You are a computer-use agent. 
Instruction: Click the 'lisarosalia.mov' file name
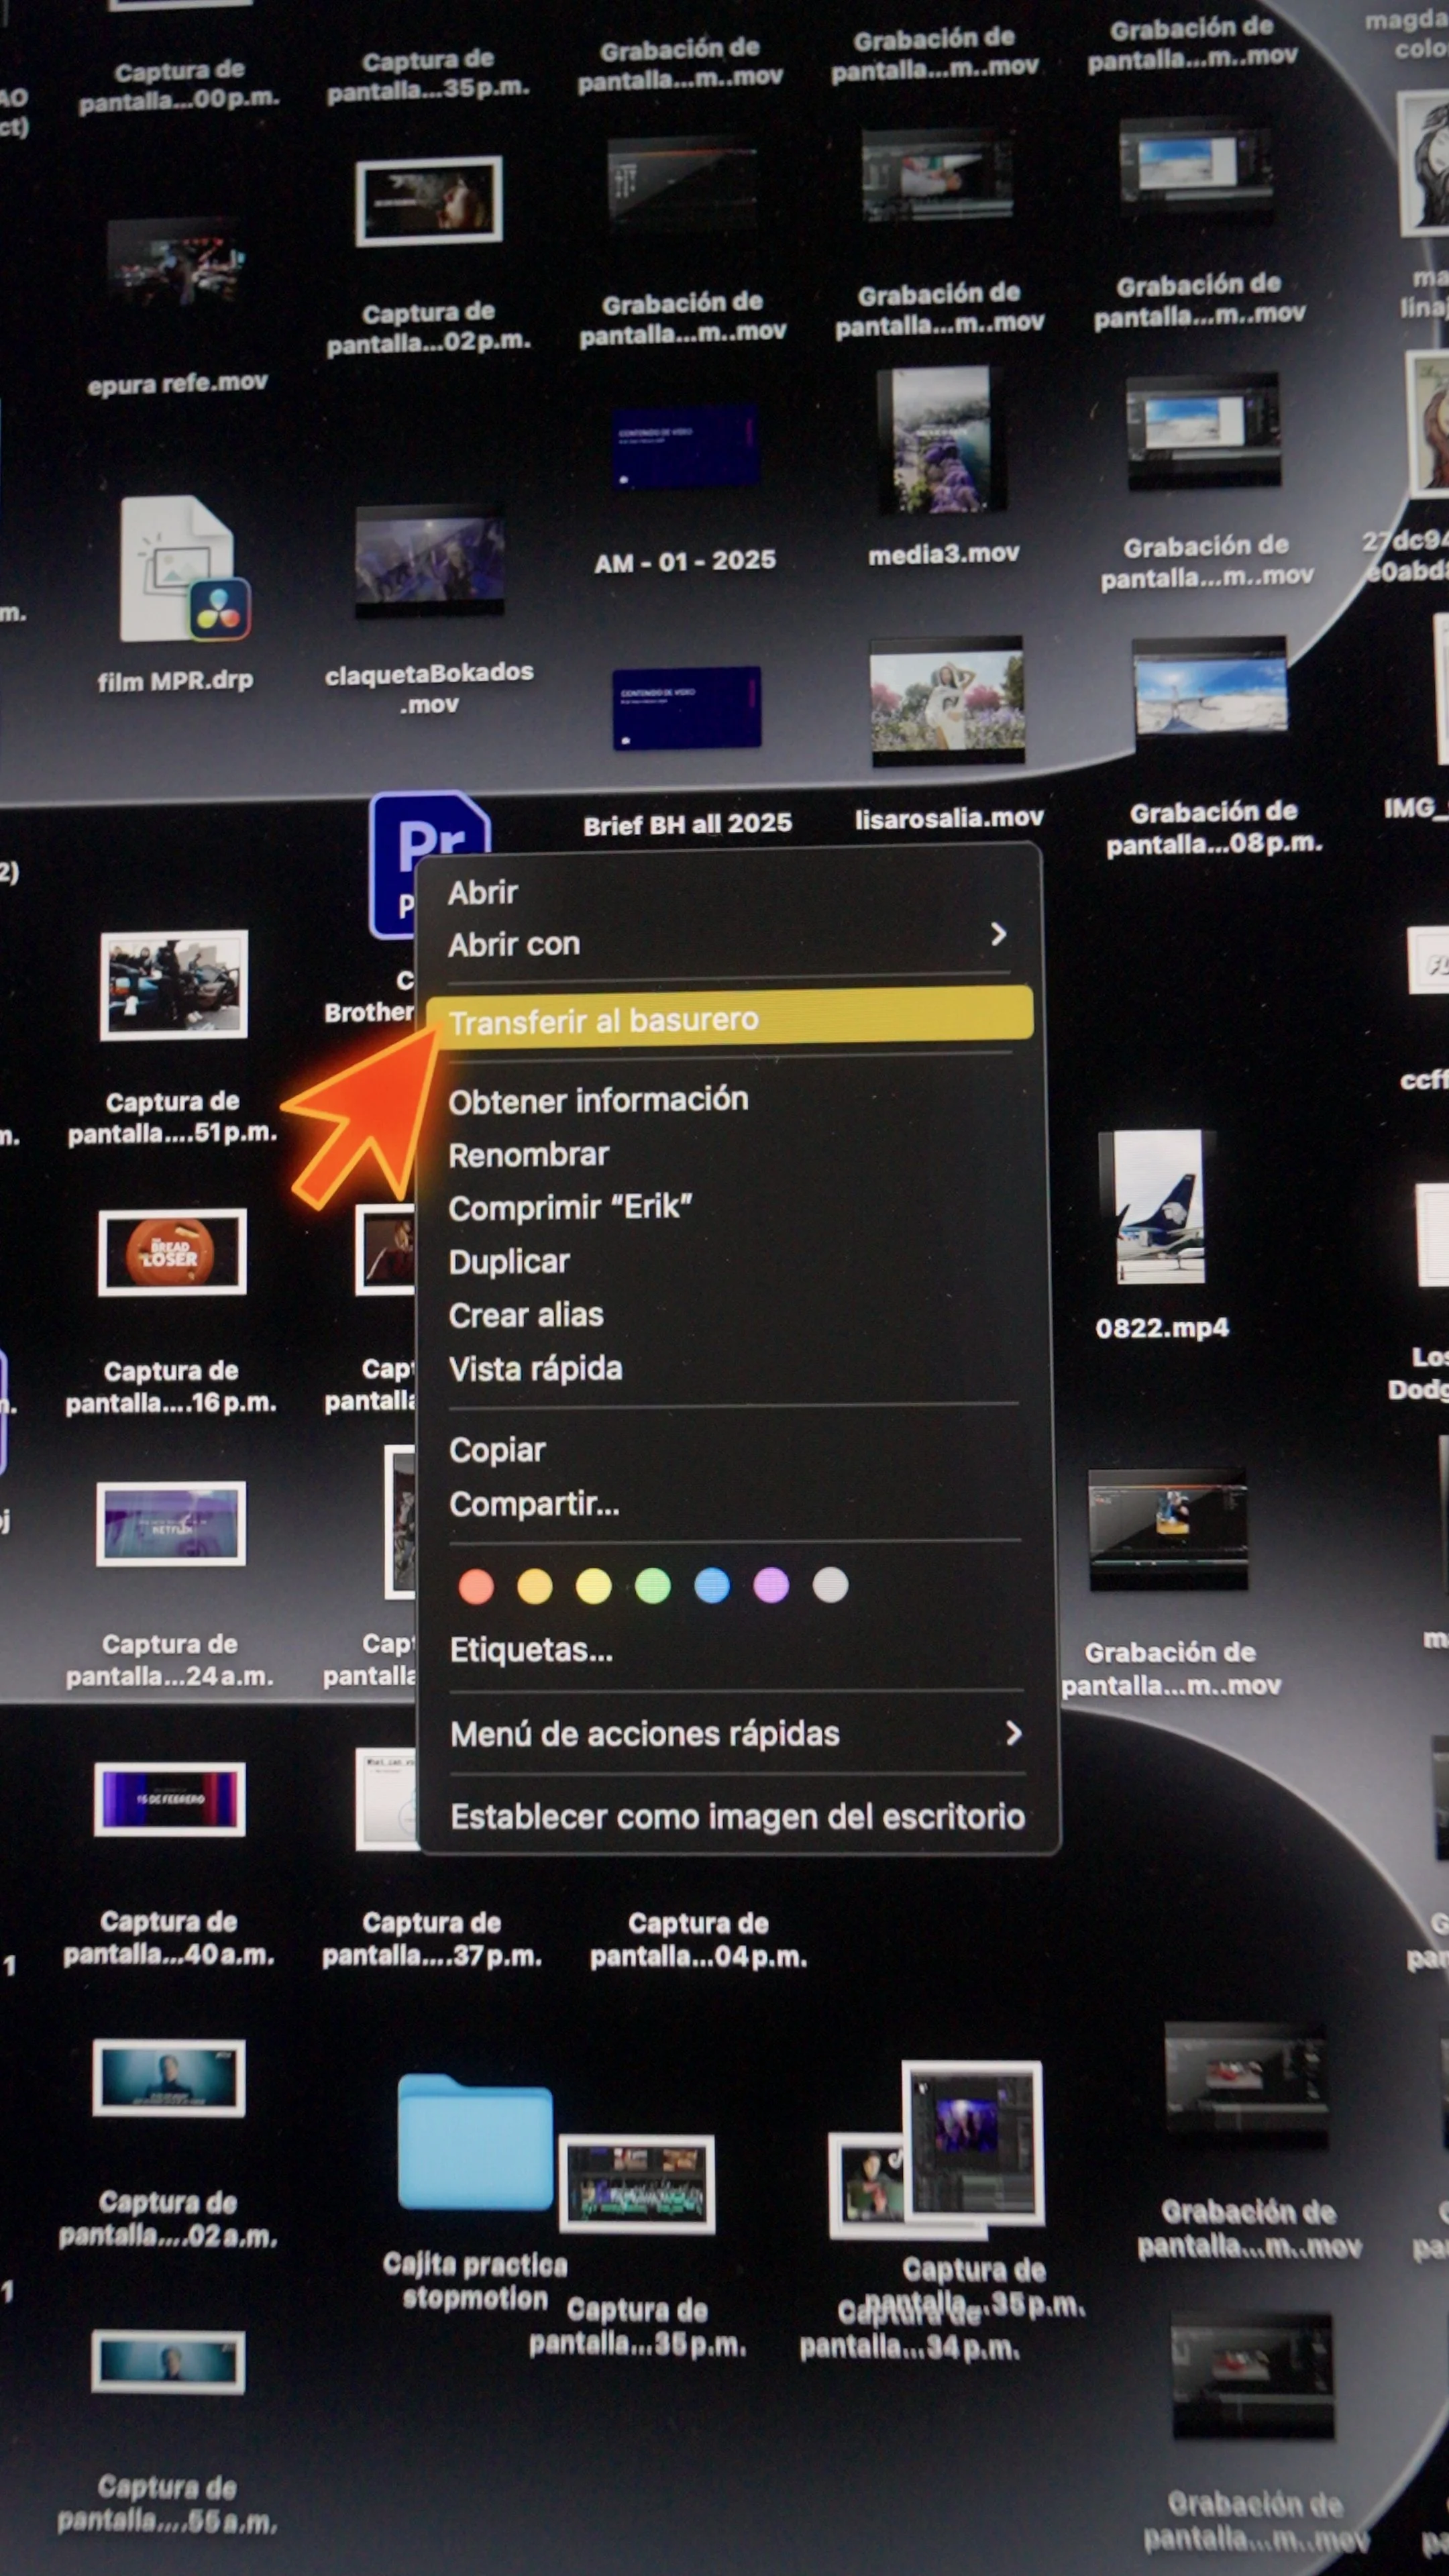[x=949, y=818]
